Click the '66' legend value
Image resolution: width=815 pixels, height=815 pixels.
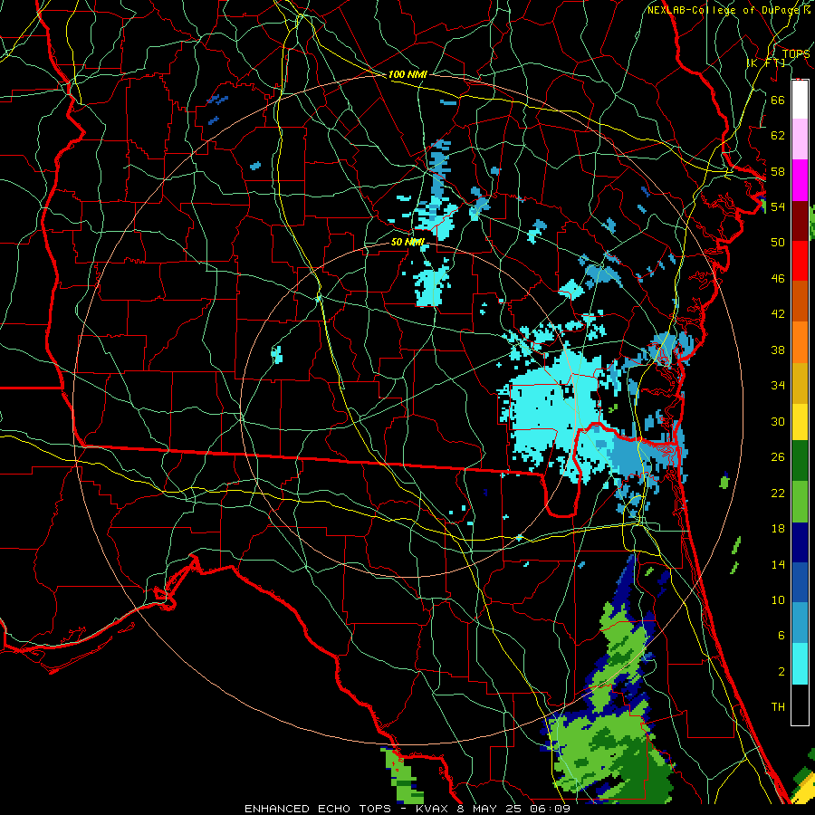click(778, 100)
